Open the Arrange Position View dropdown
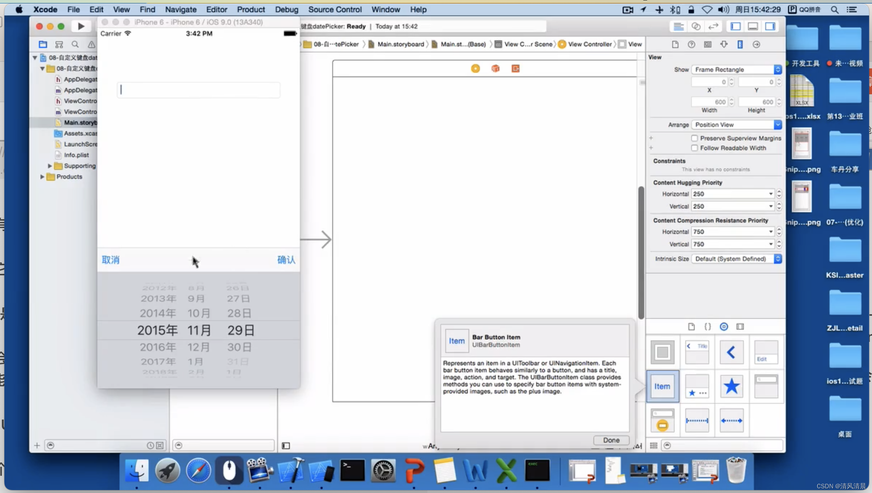The width and height of the screenshot is (872, 493). click(737, 125)
